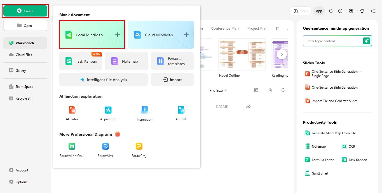The image size is (382, 193).
Task: Launch AI painting
Action: 108,113
